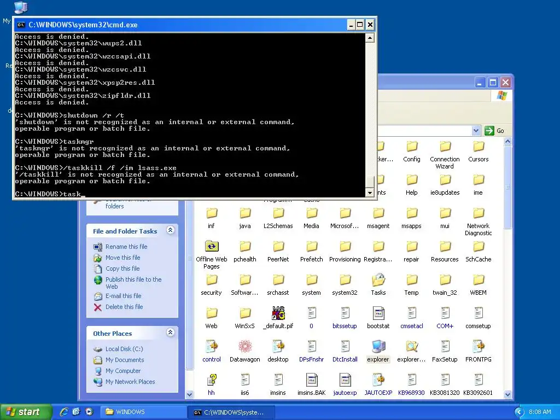The width and height of the screenshot is (560, 420).
Task: Select the bitssetup log file
Action: [345, 313]
